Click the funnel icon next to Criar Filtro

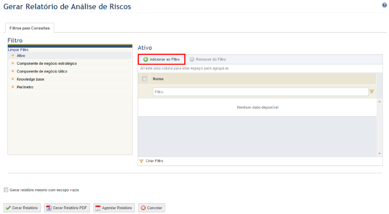click(x=141, y=161)
